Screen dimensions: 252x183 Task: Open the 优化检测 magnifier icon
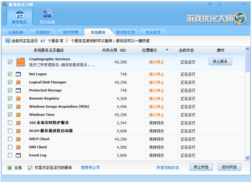pos(47,14)
